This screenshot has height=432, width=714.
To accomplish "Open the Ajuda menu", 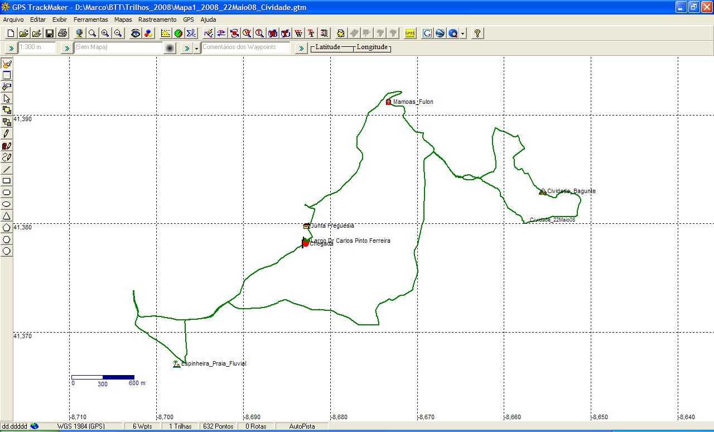I will [x=208, y=20].
